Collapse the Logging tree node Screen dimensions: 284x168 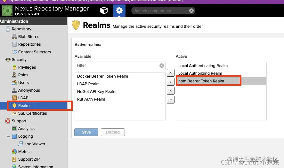[x=9, y=136]
